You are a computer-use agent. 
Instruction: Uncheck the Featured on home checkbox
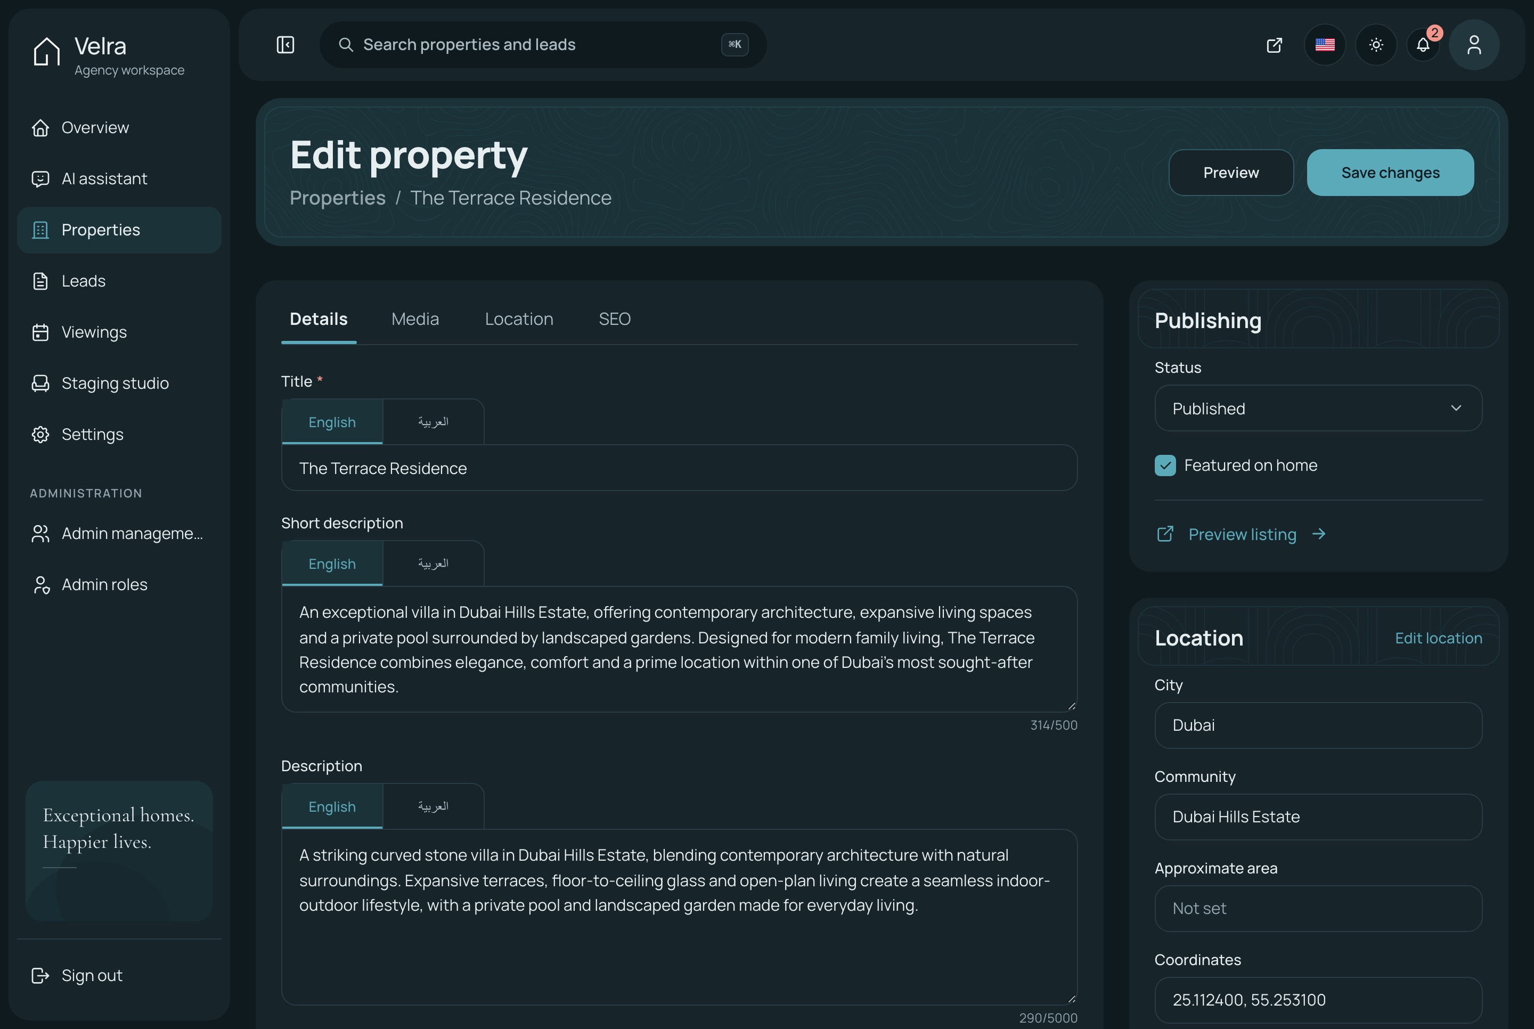pyautogui.click(x=1164, y=466)
